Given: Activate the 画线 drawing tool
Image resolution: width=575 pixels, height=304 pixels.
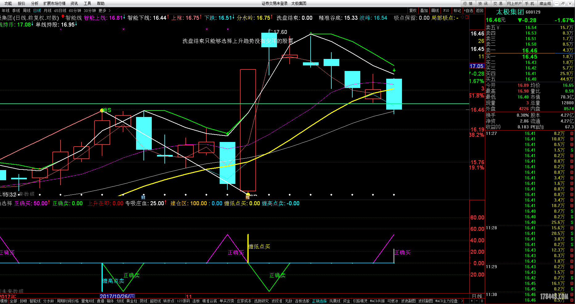Looking at the screenshot, I should (x=435, y=10).
